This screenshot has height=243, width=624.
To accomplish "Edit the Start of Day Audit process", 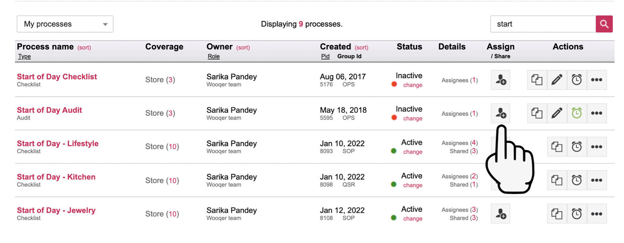I will tap(557, 113).
